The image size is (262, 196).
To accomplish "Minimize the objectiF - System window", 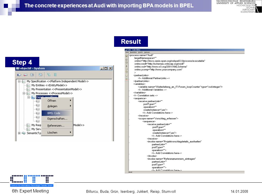I will point(102,68).
